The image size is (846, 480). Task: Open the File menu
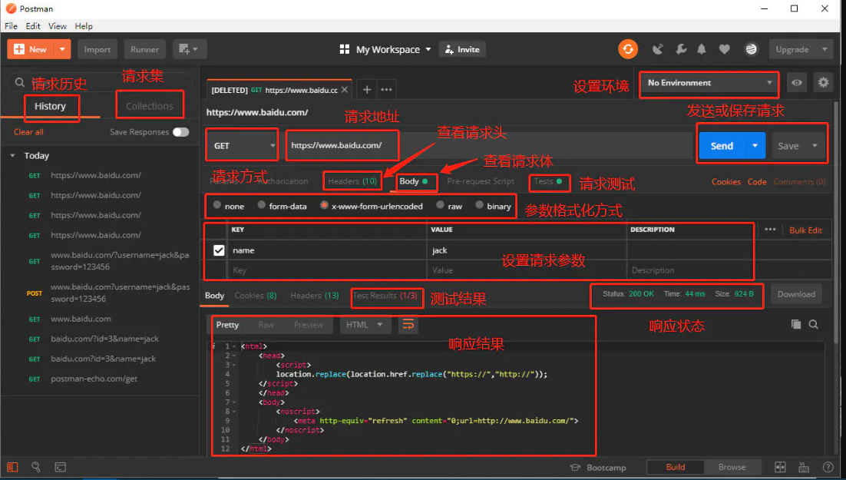[x=11, y=26]
